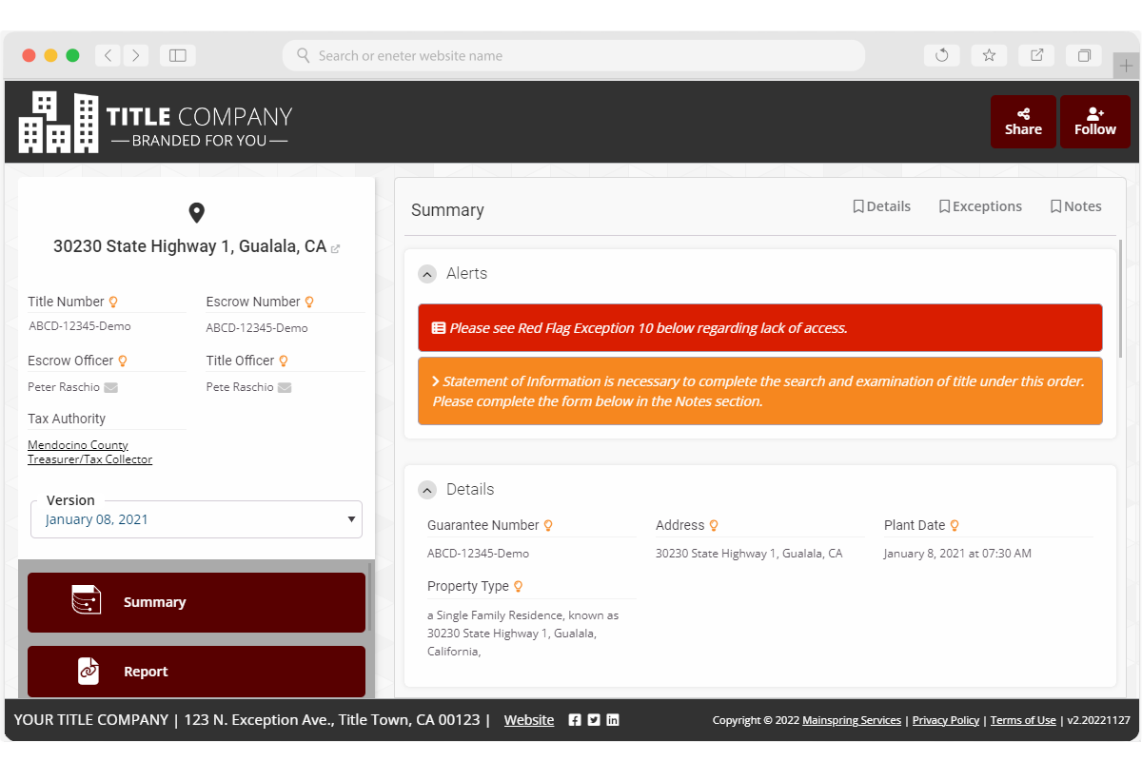Click the browser address search field
Screen dimensions: 1142x761
574,55
